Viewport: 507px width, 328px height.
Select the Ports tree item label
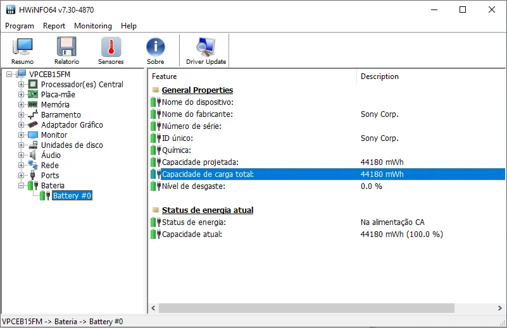(50, 175)
